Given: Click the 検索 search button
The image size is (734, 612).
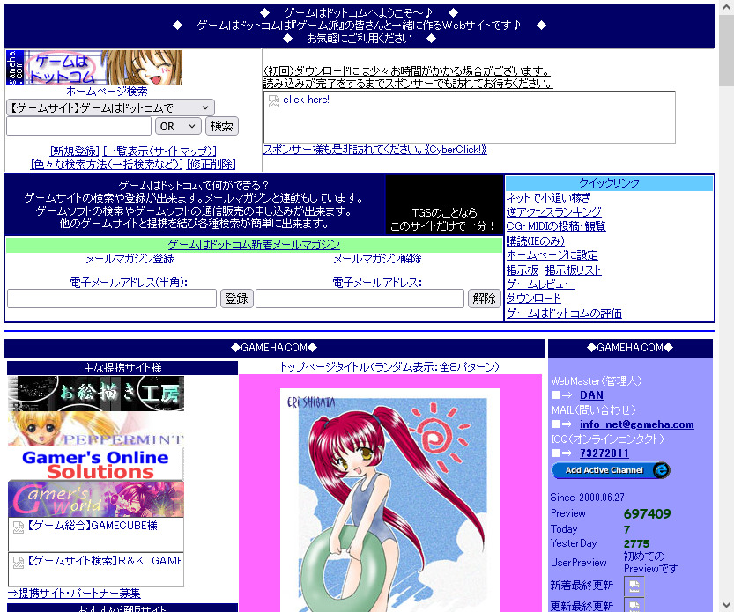Looking at the screenshot, I should [x=221, y=126].
